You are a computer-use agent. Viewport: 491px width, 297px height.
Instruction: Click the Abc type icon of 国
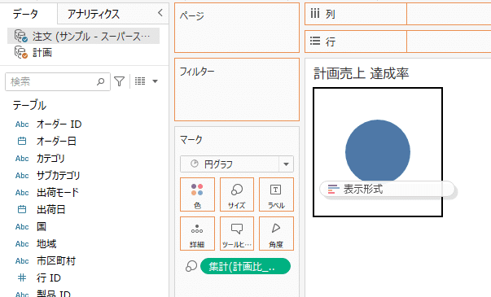[22, 226]
